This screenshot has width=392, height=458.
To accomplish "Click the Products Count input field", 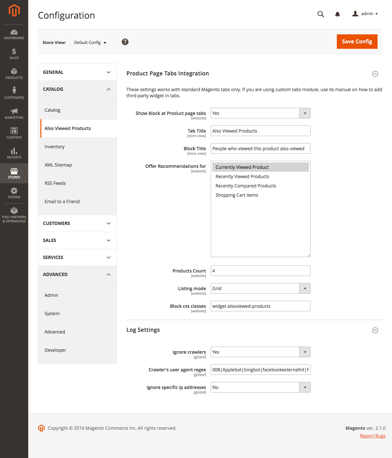I will [x=260, y=271].
